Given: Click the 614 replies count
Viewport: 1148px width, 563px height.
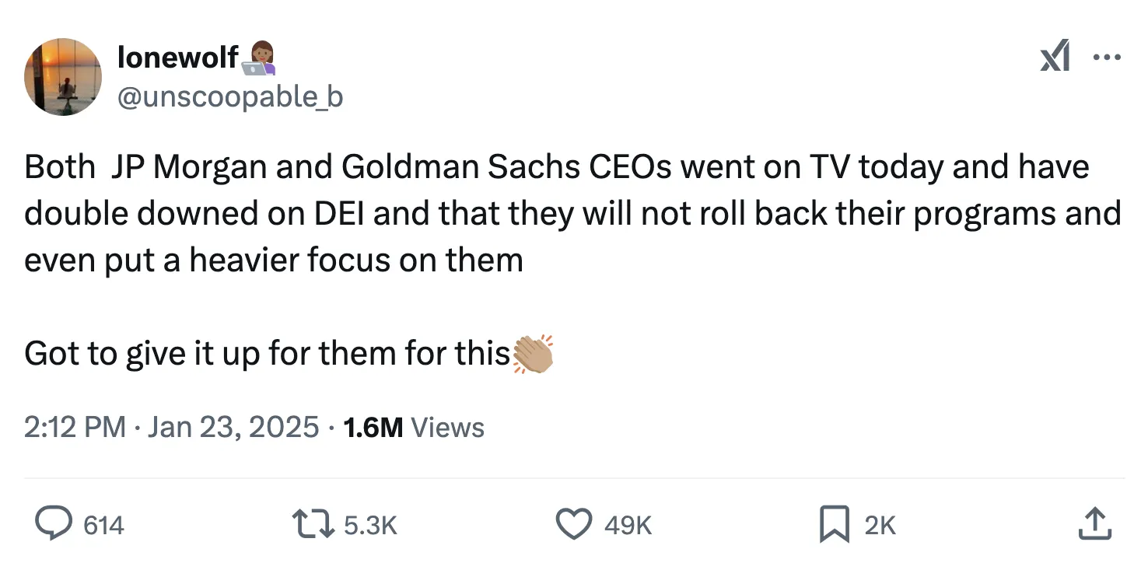Looking at the screenshot, I should (103, 526).
